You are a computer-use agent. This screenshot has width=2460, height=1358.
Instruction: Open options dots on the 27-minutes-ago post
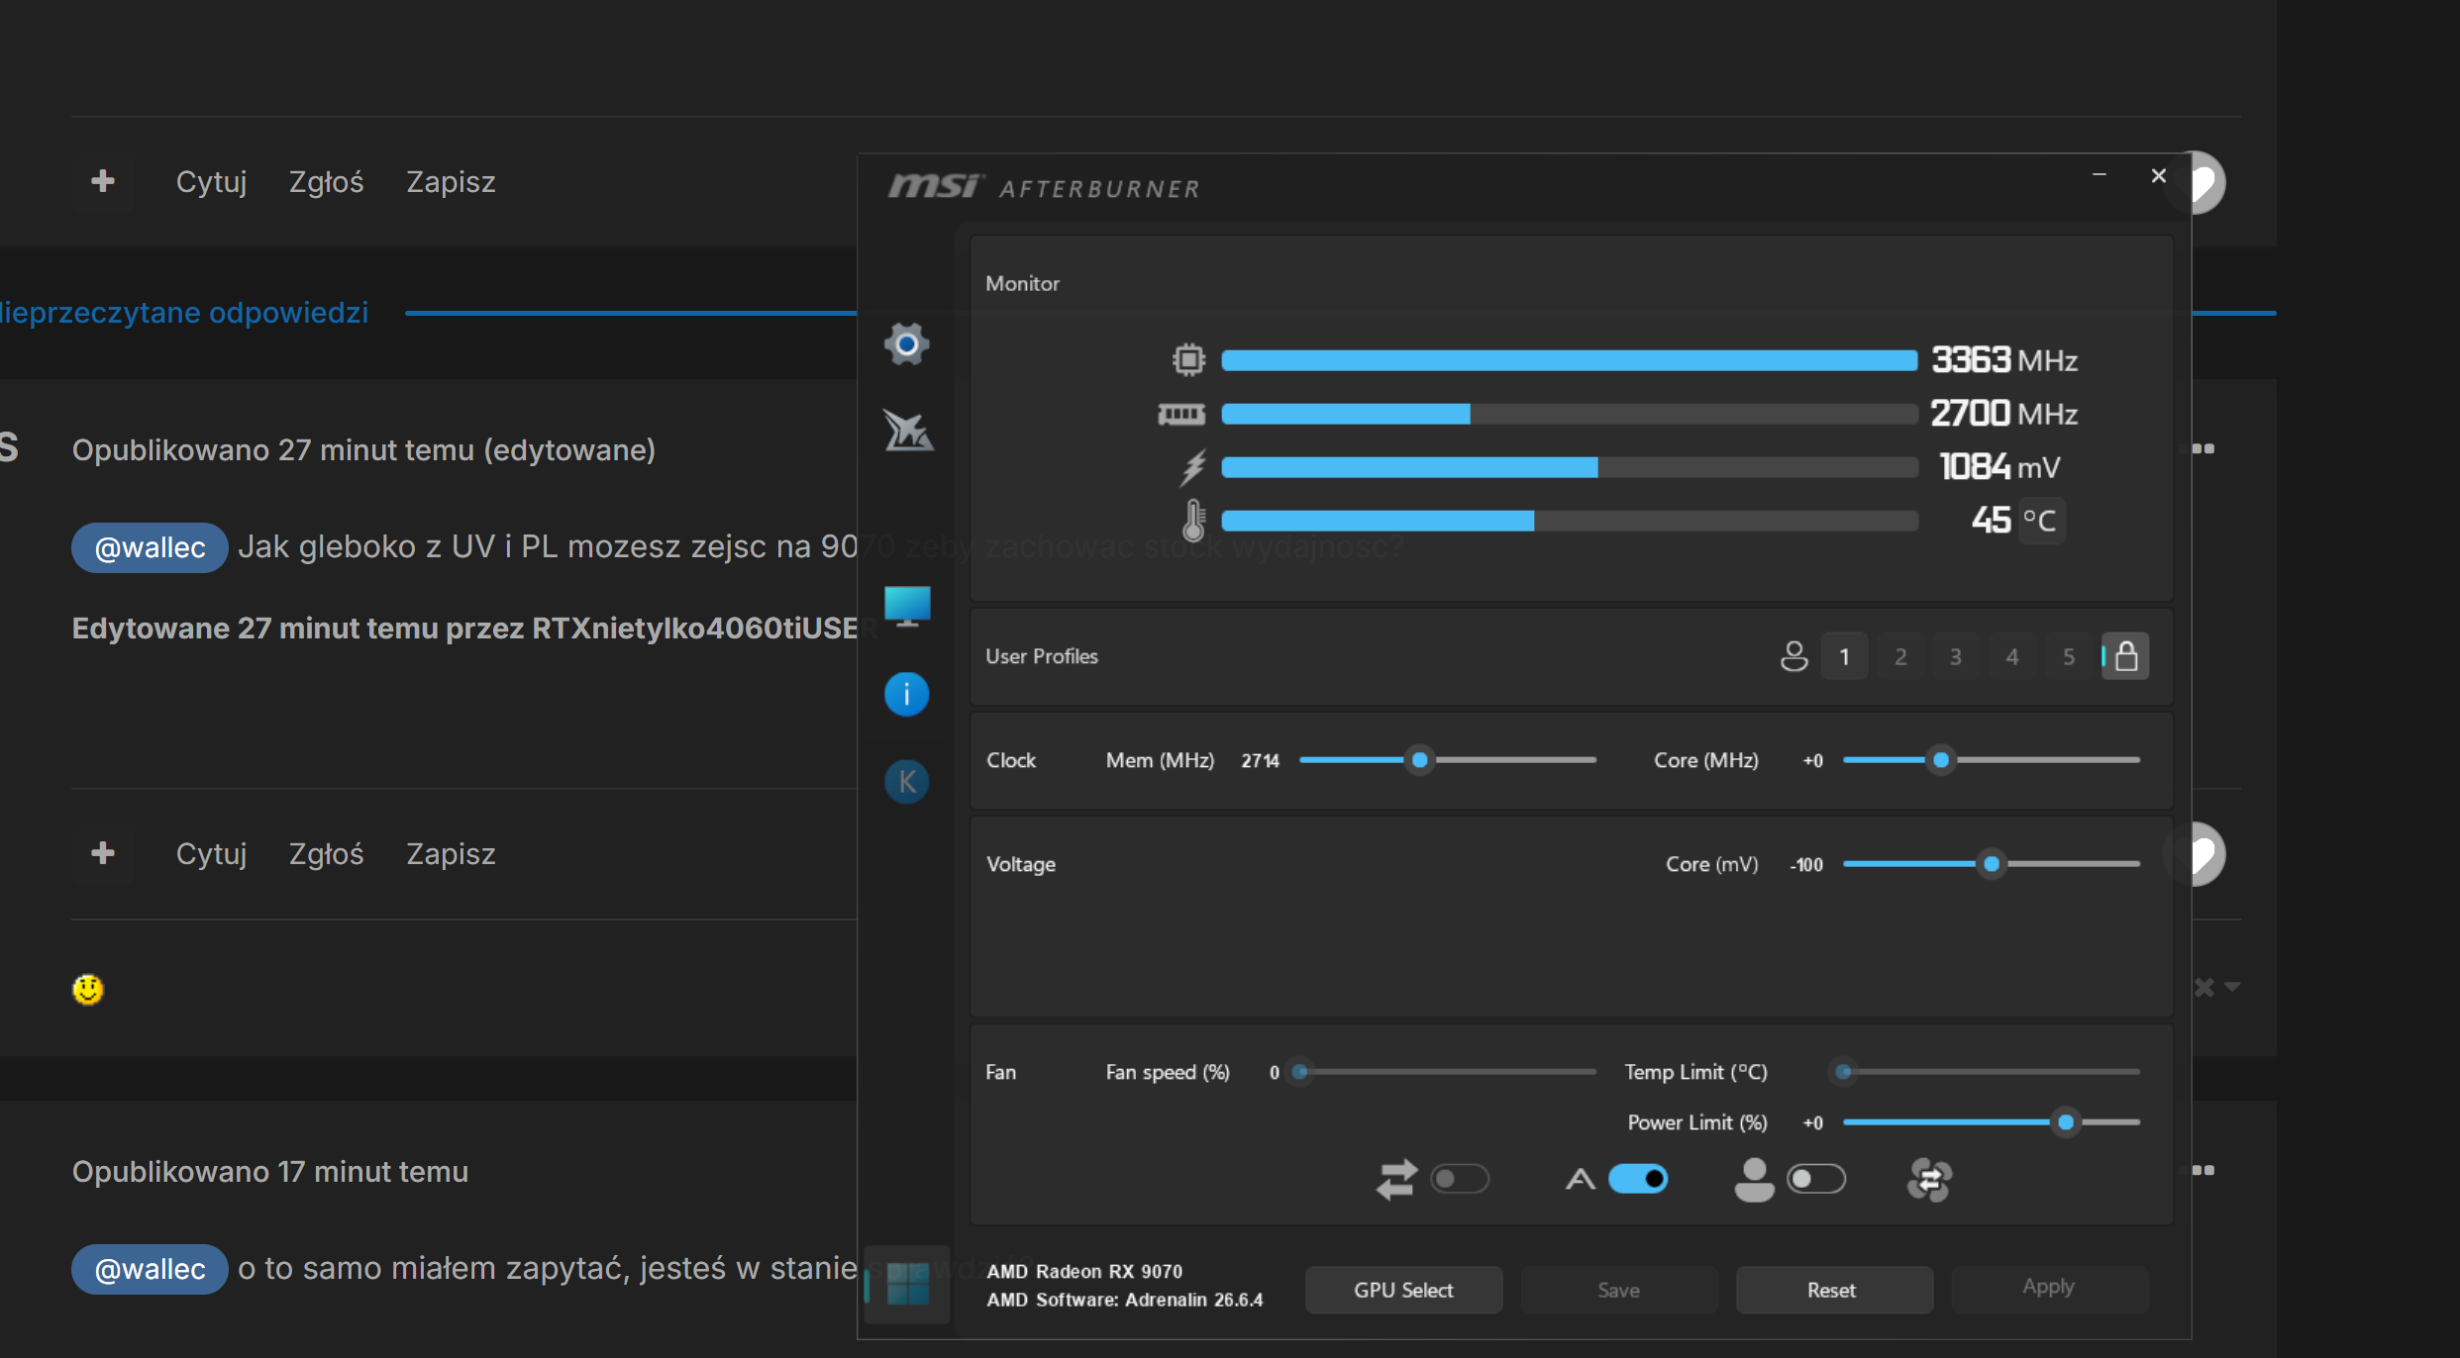(x=2204, y=448)
